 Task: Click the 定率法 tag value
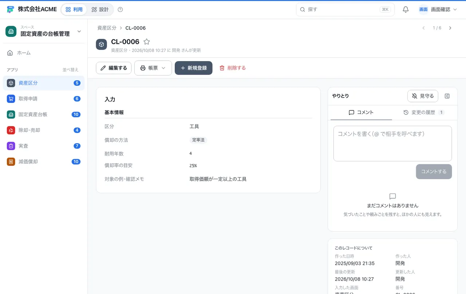(198, 140)
